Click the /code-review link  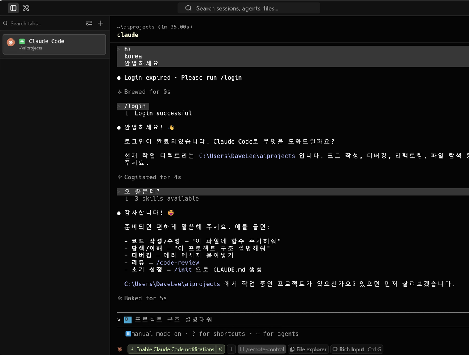coord(178,263)
